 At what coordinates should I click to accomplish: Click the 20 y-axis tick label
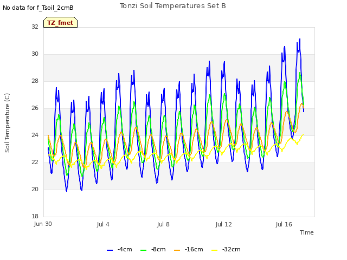click(x=35, y=189)
